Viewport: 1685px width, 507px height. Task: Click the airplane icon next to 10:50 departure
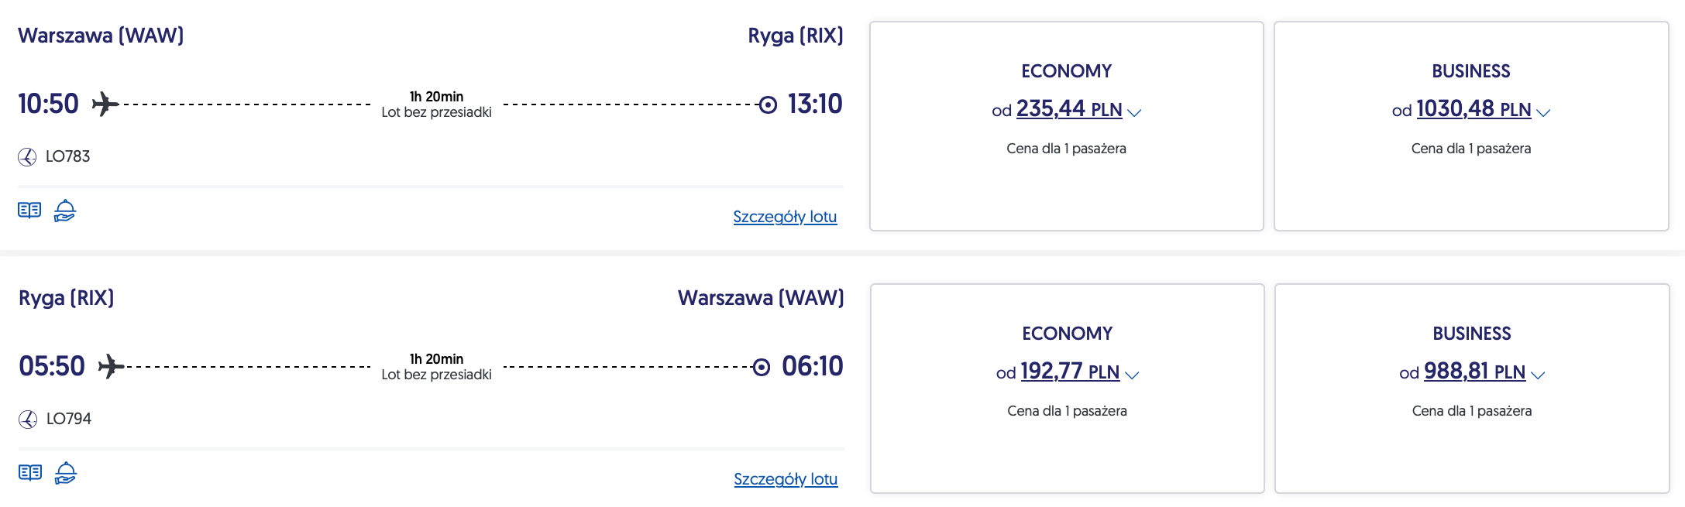click(x=105, y=104)
